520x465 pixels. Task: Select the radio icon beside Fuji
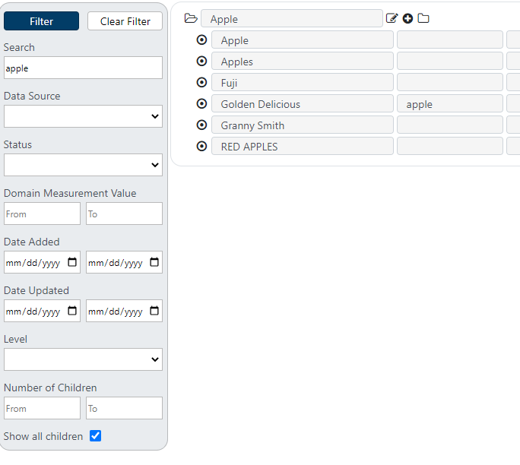(201, 82)
